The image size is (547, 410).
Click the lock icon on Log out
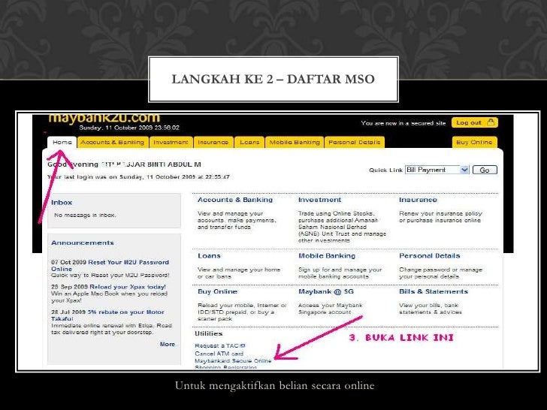491,122
